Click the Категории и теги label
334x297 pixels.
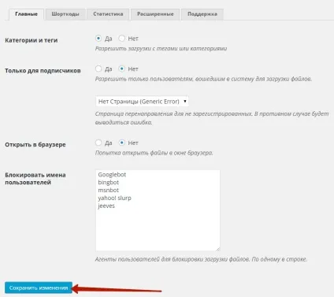(32, 40)
